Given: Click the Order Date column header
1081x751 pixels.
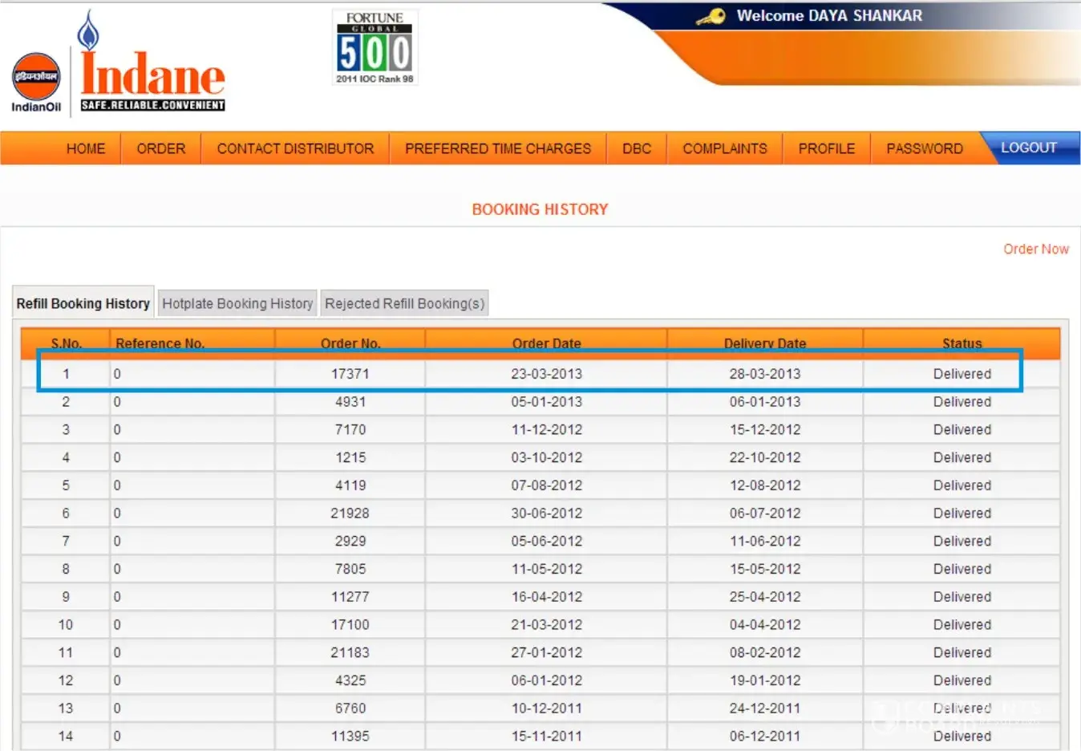Looking at the screenshot, I should pyautogui.click(x=546, y=343).
